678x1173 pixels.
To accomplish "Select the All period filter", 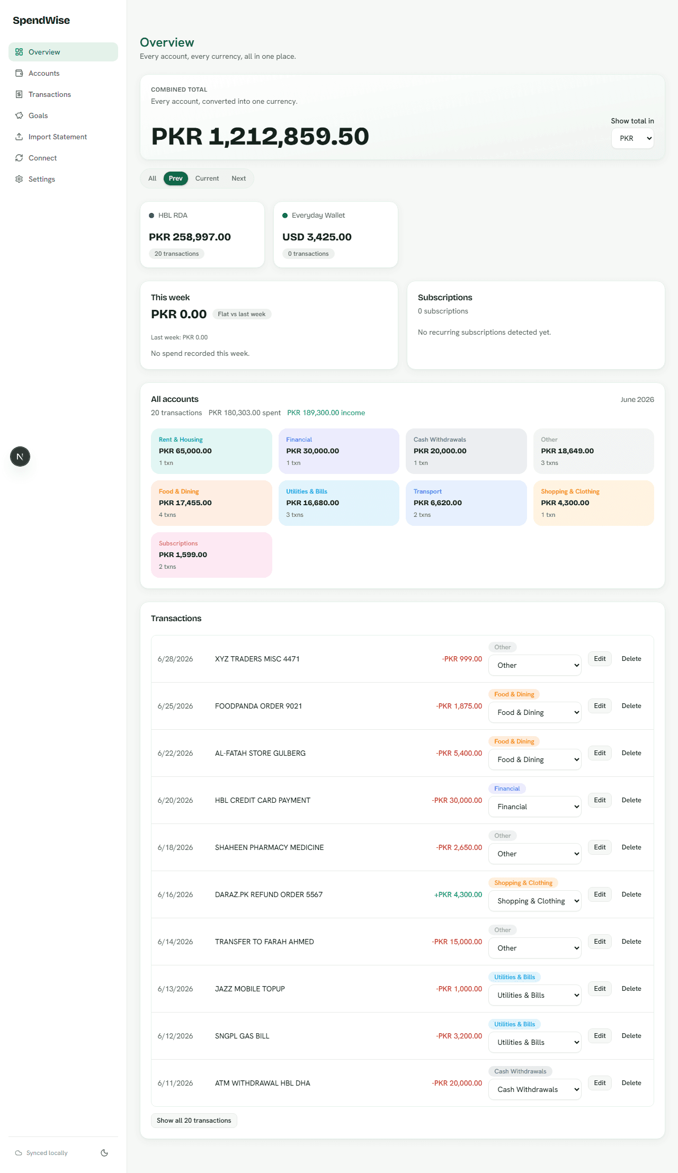I will (153, 178).
